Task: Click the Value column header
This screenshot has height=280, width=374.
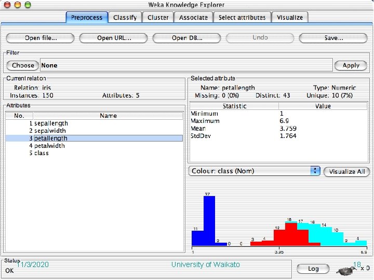Action: 323,106
